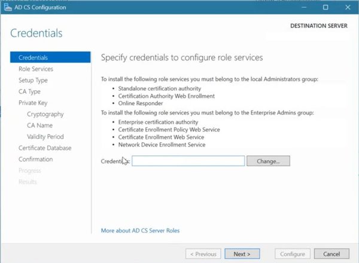Select the Certificate Database step
The width and height of the screenshot is (359, 263).
click(x=45, y=148)
